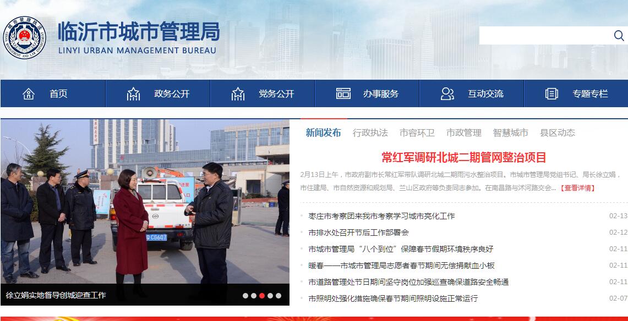Screen dimensions: 628x321
Task: Click the Linyi Urban Management Bureau emblem
Action: [x=24, y=37]
